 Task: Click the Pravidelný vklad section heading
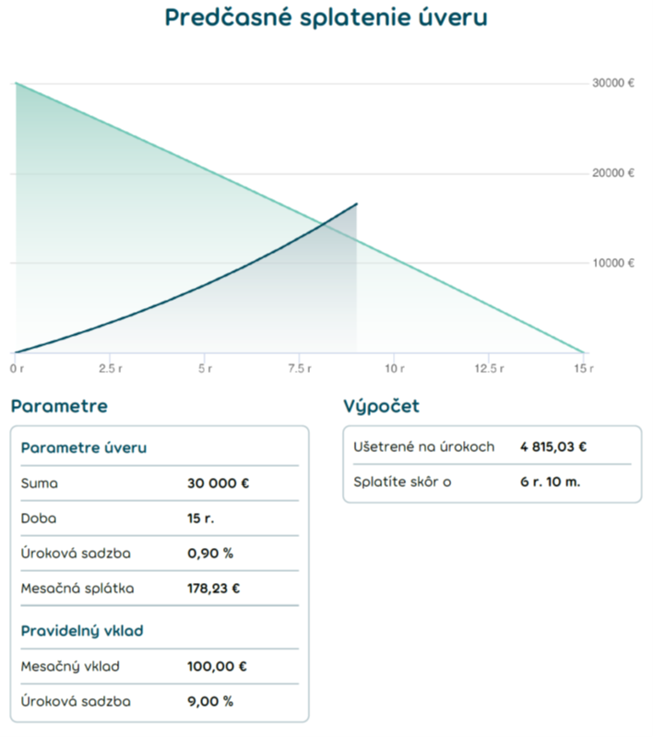82,631
